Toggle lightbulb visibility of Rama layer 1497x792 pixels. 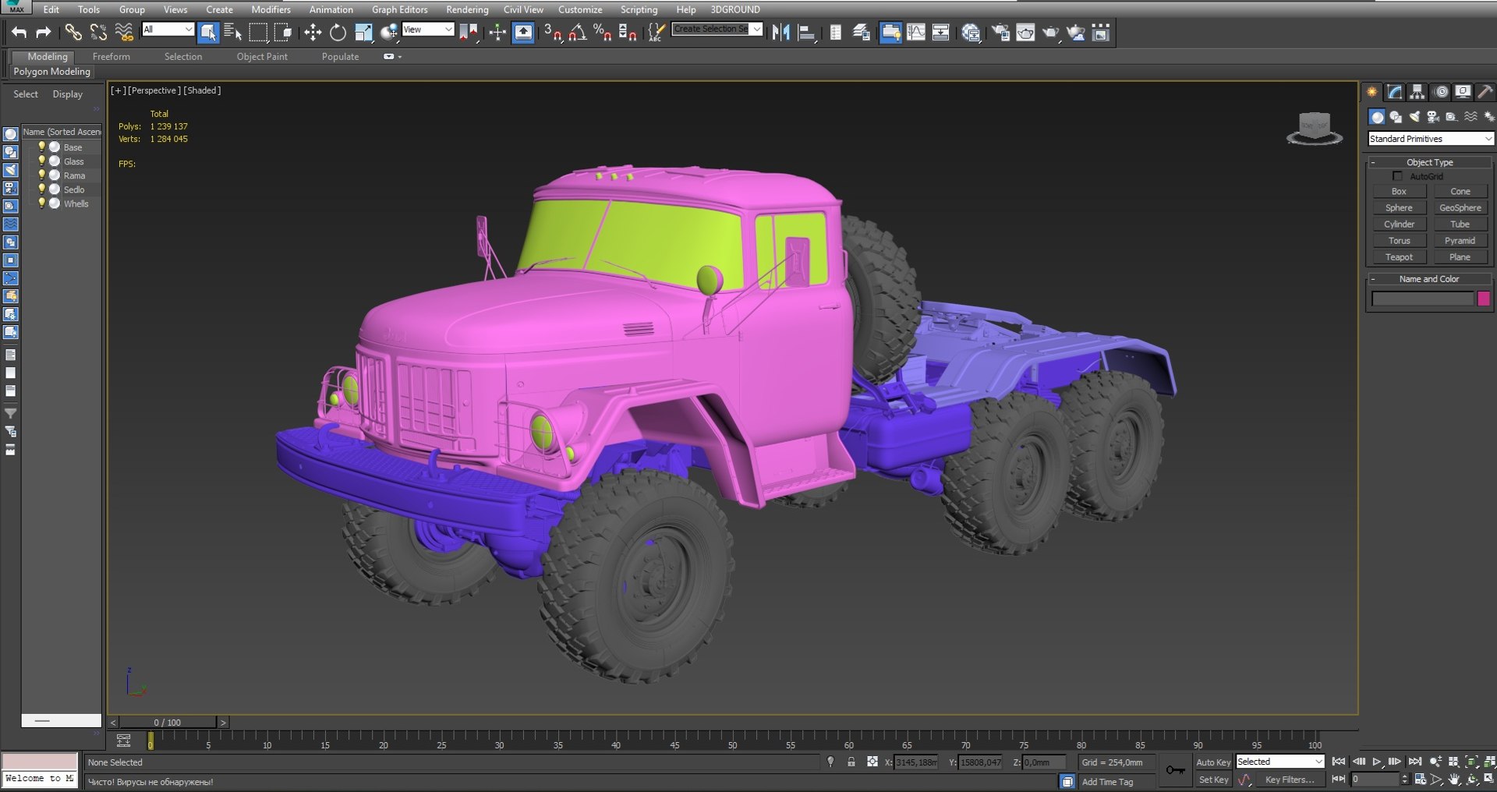pyautogui.click(x=42, y=175)
